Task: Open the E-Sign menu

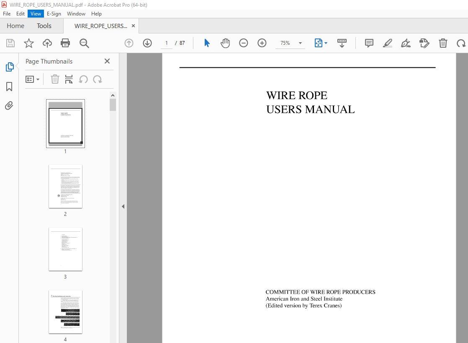Action: pos(54,14)
